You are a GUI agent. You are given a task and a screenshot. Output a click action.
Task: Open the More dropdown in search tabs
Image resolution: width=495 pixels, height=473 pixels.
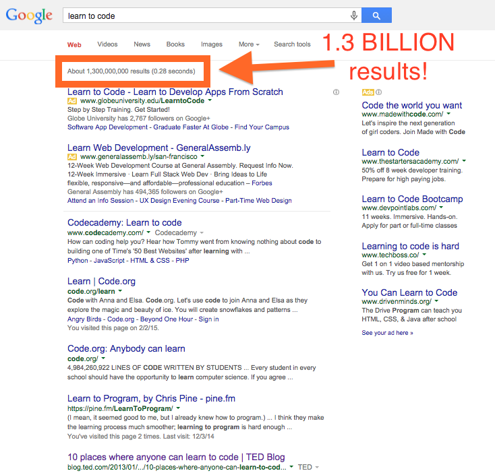click(x=249, y=44)
